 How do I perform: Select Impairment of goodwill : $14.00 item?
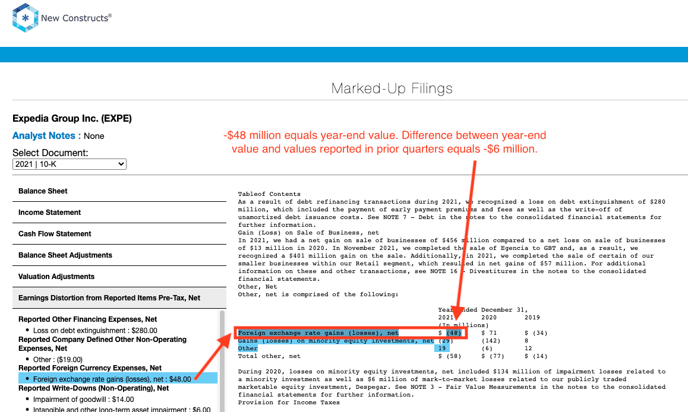coord(83,400)
